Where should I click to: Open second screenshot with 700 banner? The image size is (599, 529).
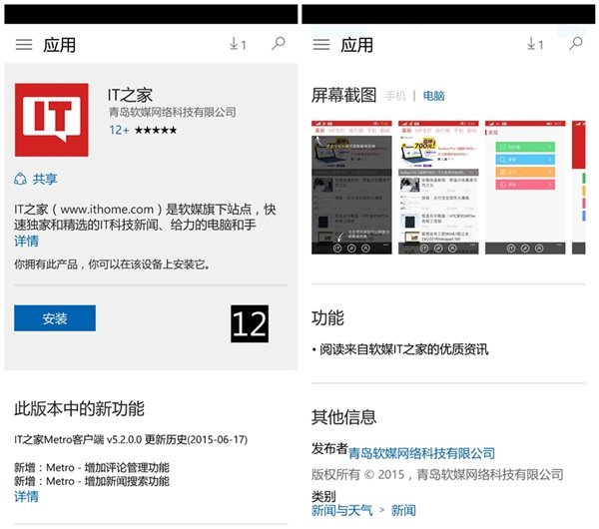tap(438, 188)
